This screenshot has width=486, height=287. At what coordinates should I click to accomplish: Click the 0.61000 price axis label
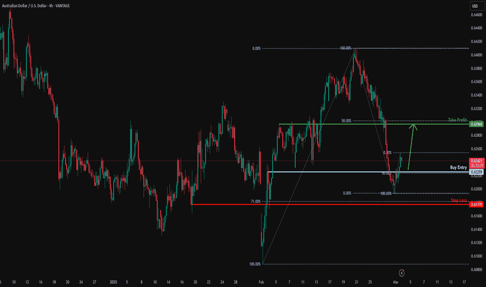477,256
